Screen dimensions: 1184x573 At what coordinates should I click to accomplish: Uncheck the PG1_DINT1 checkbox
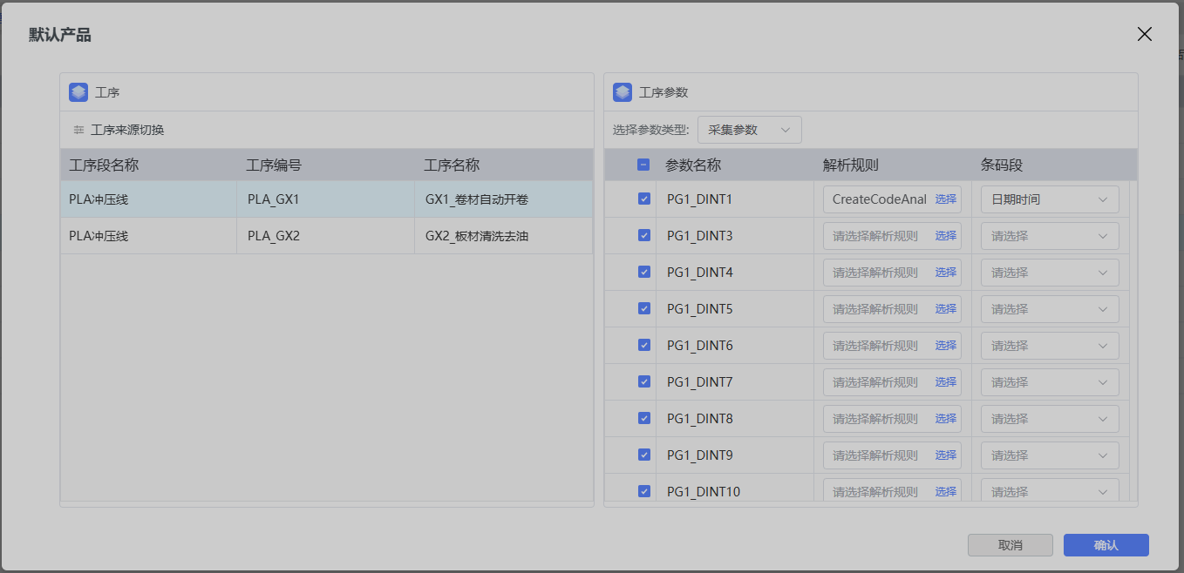644,199
